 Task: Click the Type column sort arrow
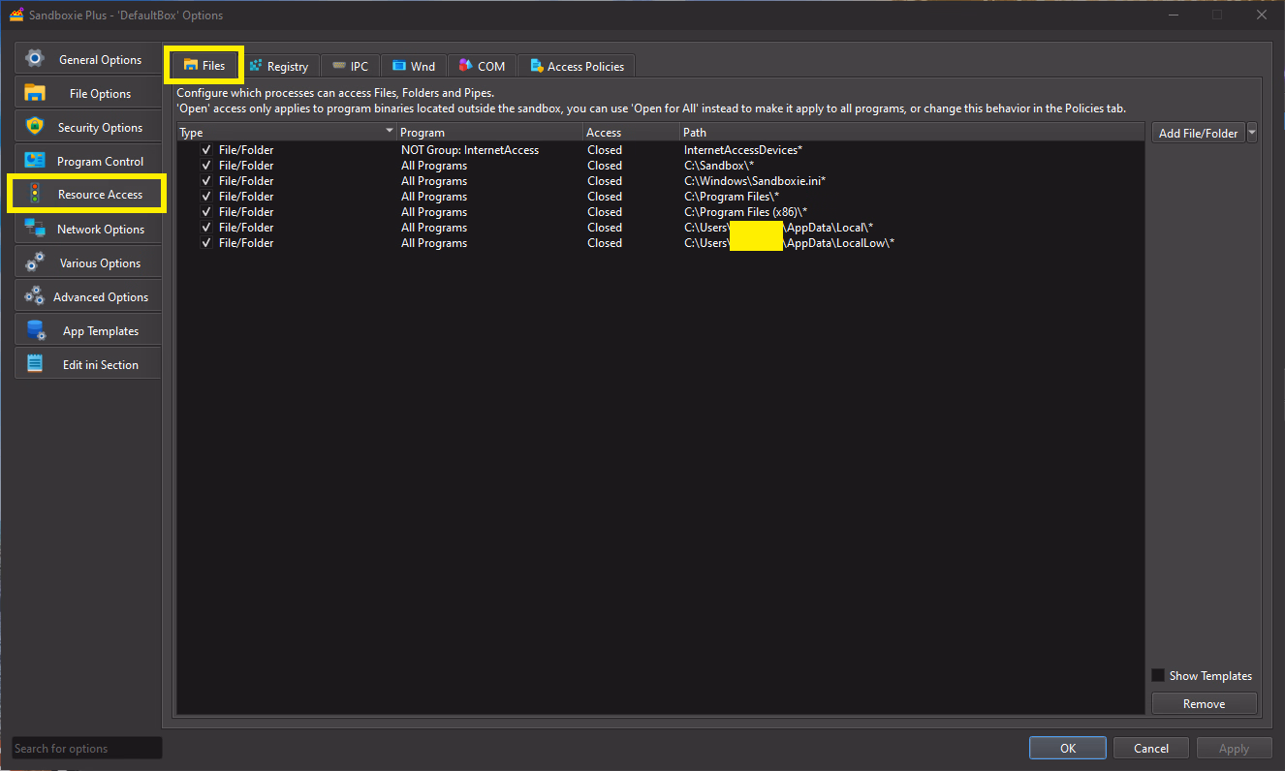pos(390,132)
